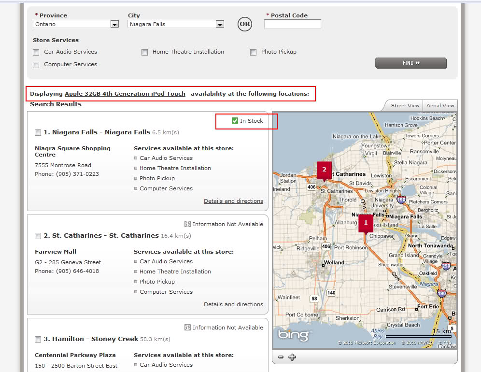Screen dimensions: 481x372
Task: Click St. Catharines Information Not Available icon
Action: click(x=187, y=224)
